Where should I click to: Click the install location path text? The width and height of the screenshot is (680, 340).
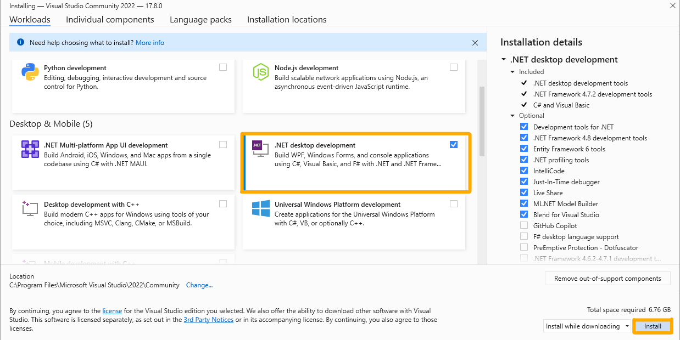coord(94,285)
